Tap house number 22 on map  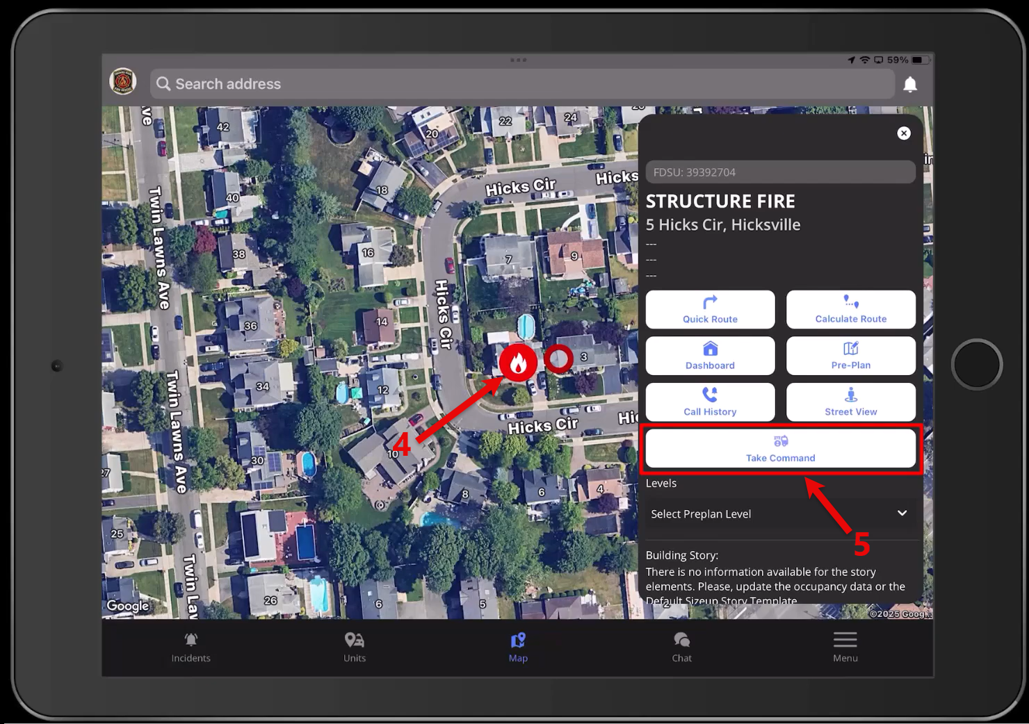(505, 121)
